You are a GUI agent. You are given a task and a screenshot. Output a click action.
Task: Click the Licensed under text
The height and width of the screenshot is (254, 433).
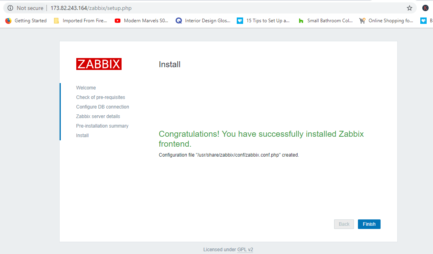tap(220, 250)
